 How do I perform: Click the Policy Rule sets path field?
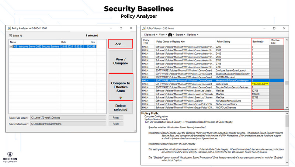pyautogui.click(x=68, y=118)
